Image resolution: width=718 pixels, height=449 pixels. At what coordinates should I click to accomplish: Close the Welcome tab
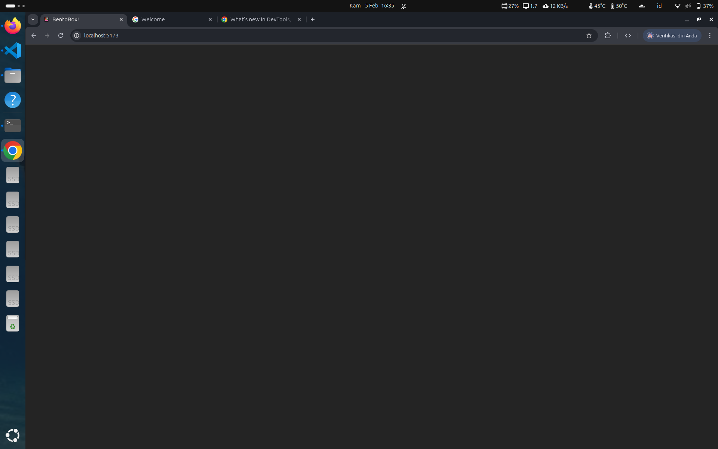[x=210, y=19]
